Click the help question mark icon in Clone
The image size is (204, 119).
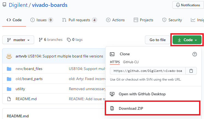[195, 54]
